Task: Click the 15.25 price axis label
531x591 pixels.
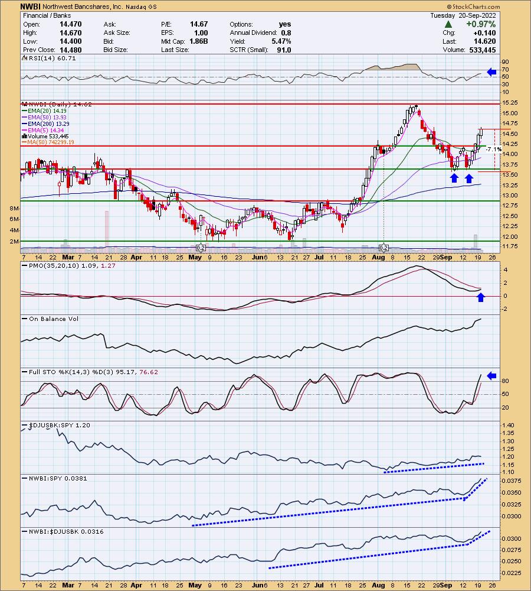Action: (510, 102)
